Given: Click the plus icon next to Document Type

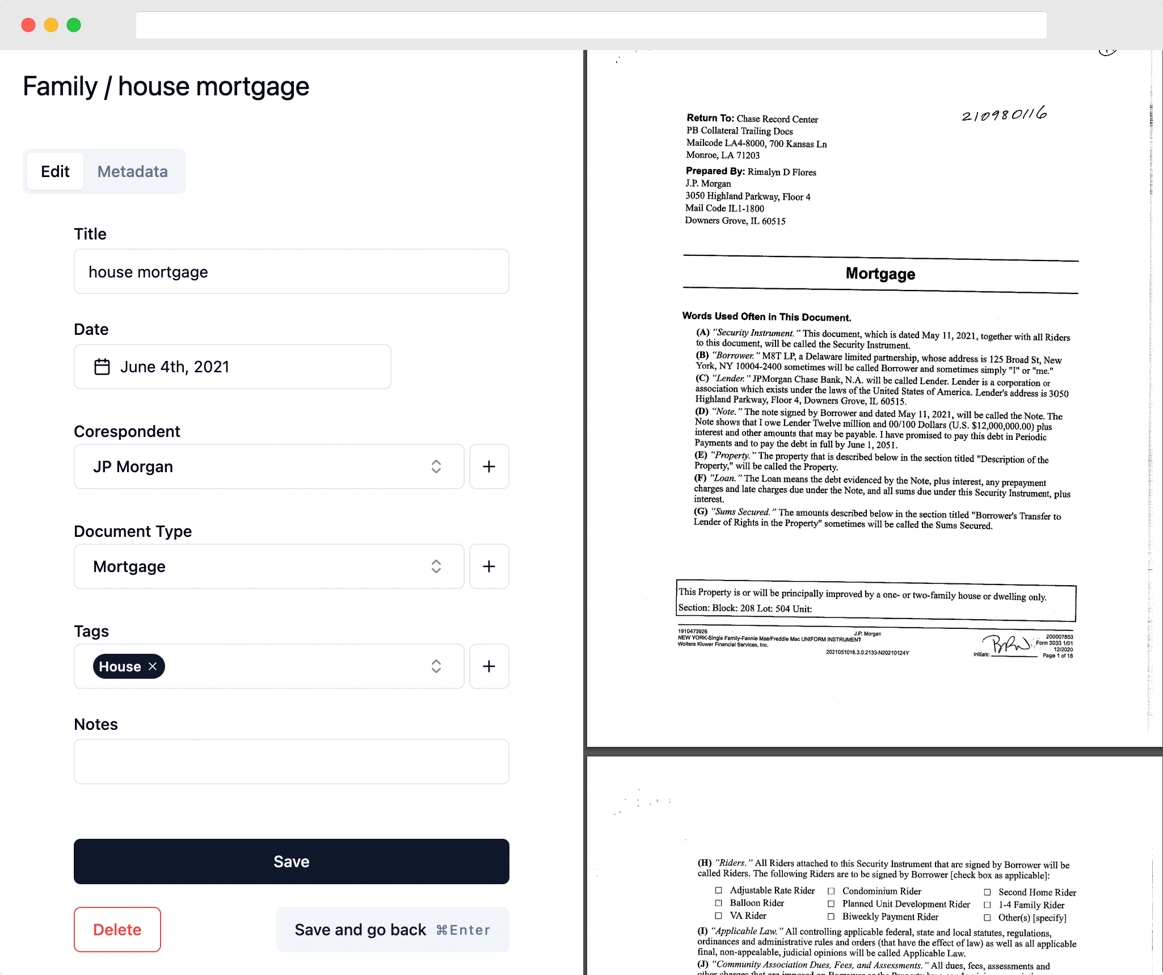Looking at the screenshot, I should pyautogui.click(x=489, y=566).
